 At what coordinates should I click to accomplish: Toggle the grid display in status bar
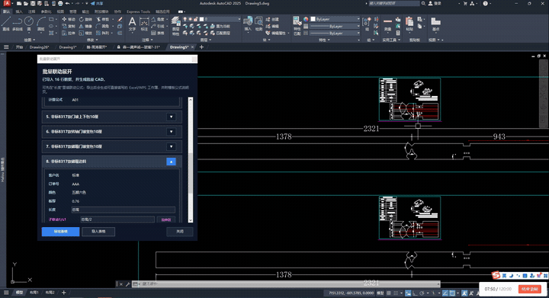tap(389, 293)
